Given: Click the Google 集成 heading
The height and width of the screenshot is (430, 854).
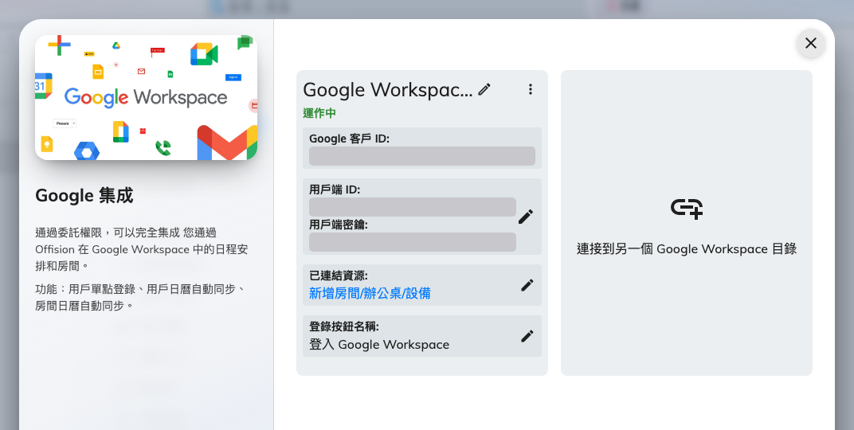Looking at the screenshot, I should (84, 196).
